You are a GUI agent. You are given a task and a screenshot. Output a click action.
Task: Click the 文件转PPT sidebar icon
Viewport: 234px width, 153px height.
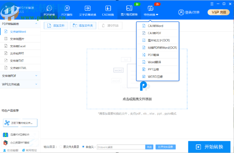tap(6, 53)
